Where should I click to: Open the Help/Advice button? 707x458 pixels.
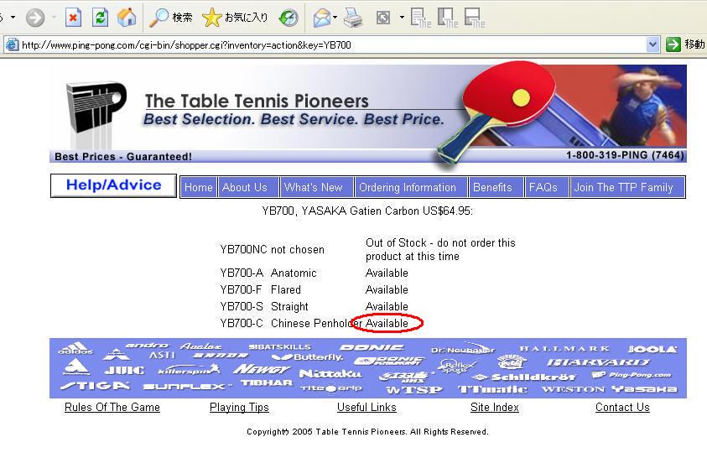pos(113,185)
